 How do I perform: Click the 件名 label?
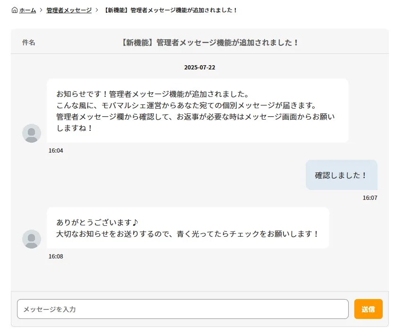28,43
